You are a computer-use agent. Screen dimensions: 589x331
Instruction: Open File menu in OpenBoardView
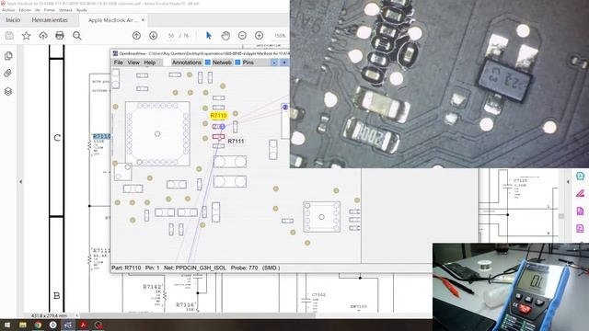(119, 63)
